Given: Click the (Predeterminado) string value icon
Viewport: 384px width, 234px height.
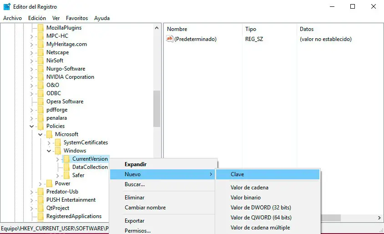Looking at the screenshot, I should coord(170,39).
